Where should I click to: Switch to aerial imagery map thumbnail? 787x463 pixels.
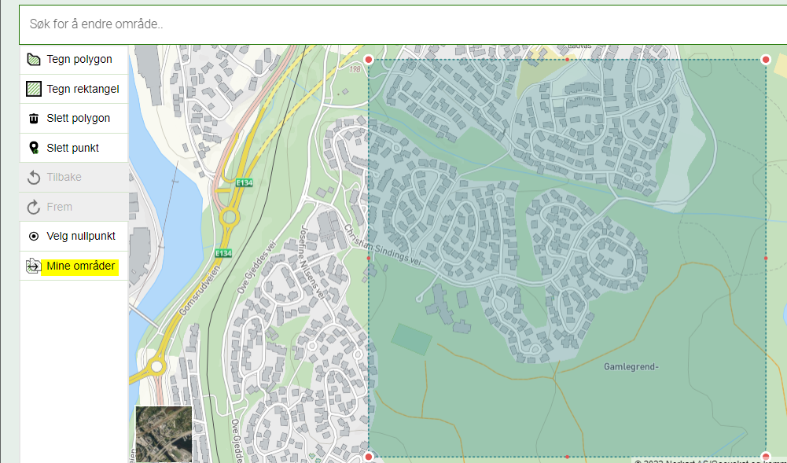point(164,434)
